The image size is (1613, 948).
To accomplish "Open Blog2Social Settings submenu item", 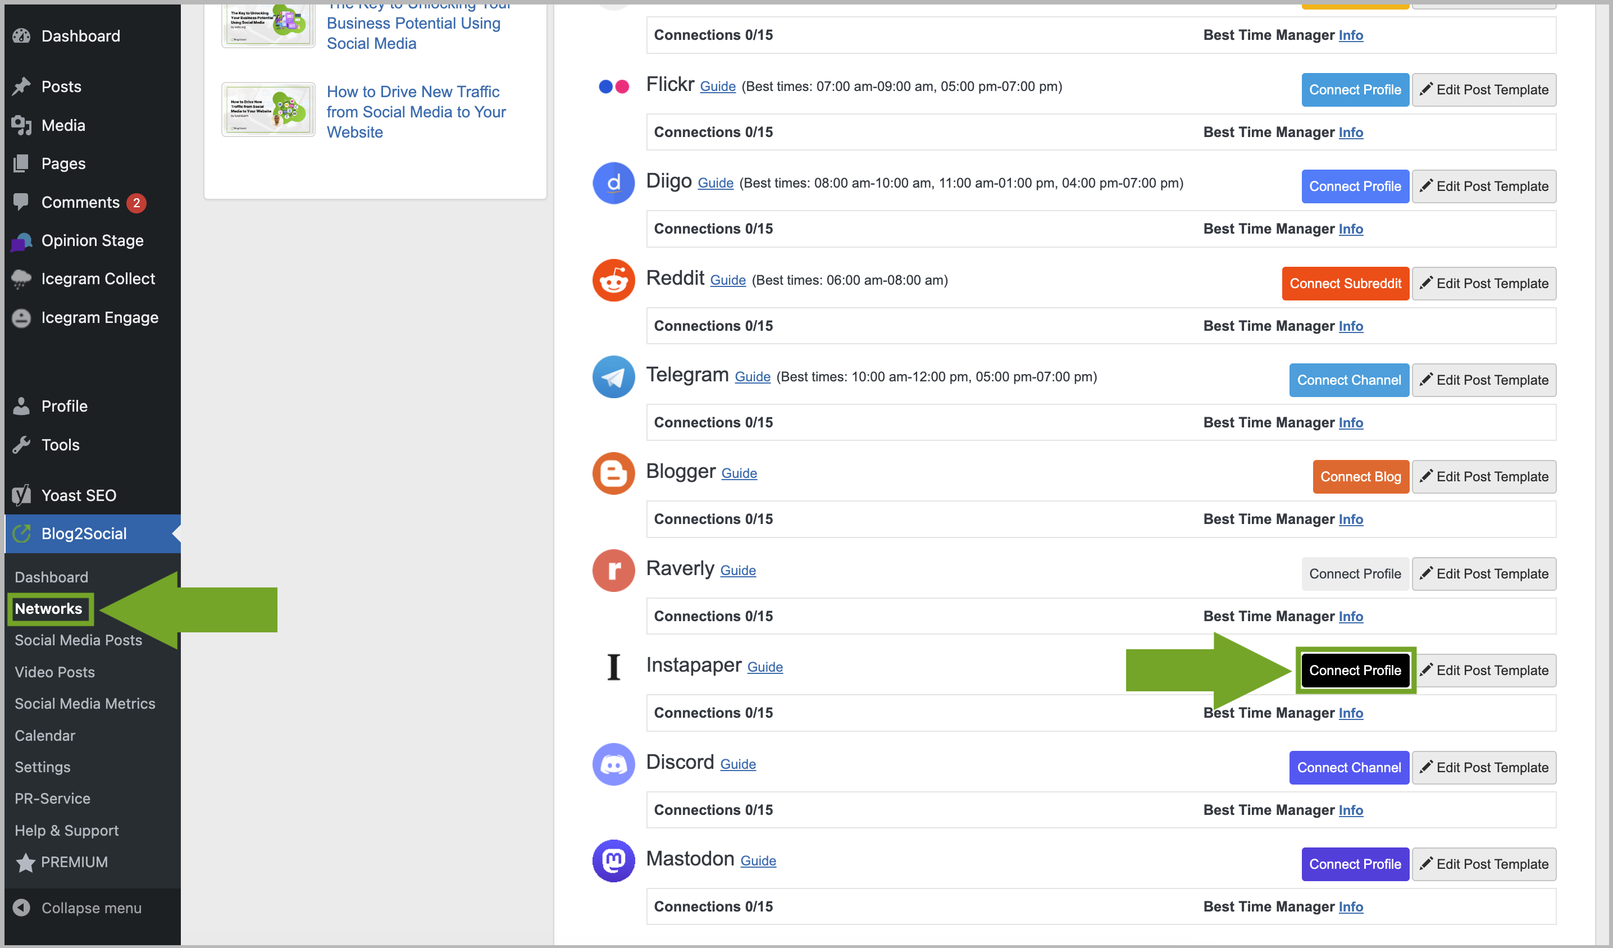I will 42,767.
